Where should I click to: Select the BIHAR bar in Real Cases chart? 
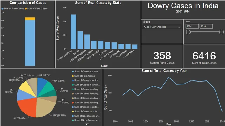80,40
